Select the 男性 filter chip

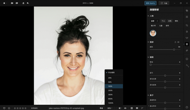pos(176,21)
